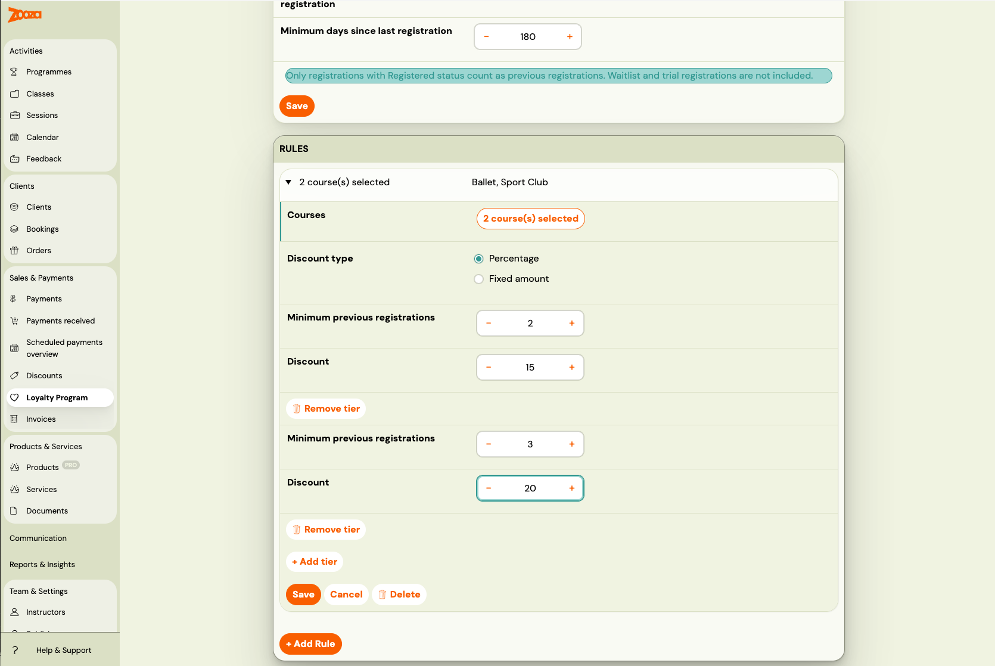This screenshot has height=666, width=995.
Task: Open the 2 course(s) selected course picker
Action: click(x=530, y=218)
